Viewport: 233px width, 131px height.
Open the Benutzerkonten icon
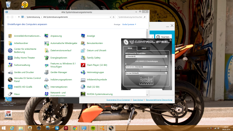(x=83, y=43)
